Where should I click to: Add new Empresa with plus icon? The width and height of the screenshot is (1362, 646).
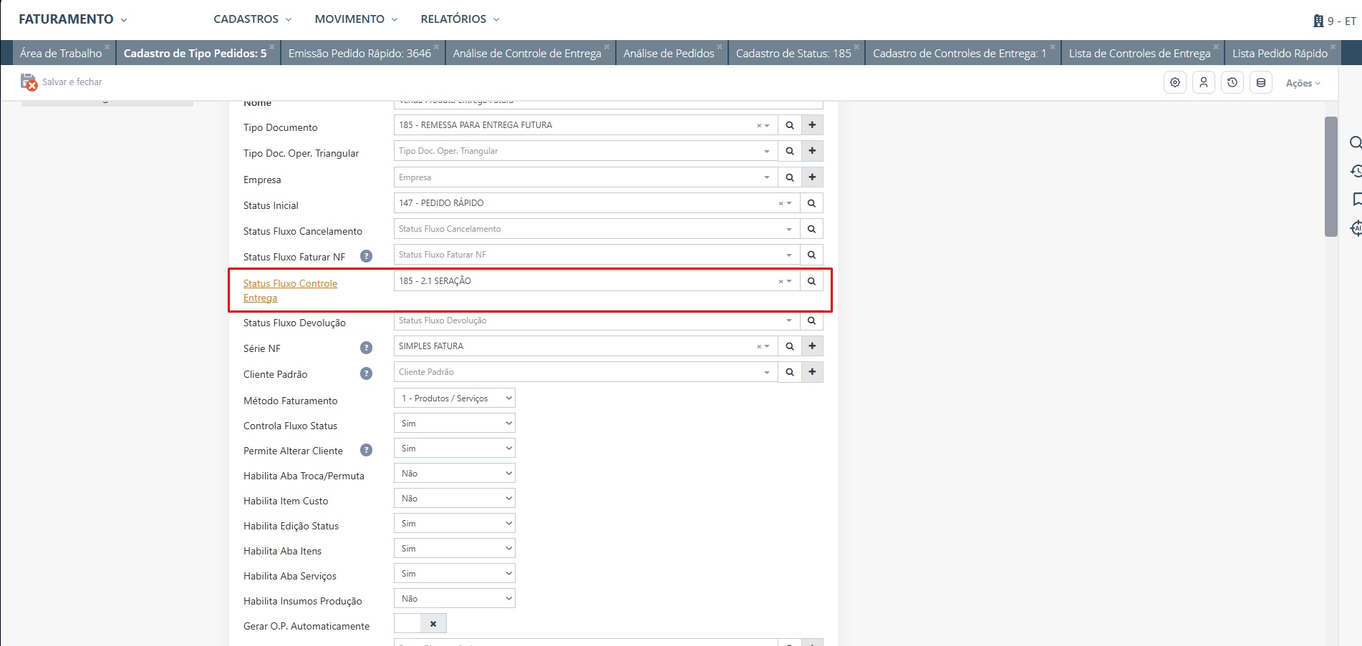(x=812, y=177)
